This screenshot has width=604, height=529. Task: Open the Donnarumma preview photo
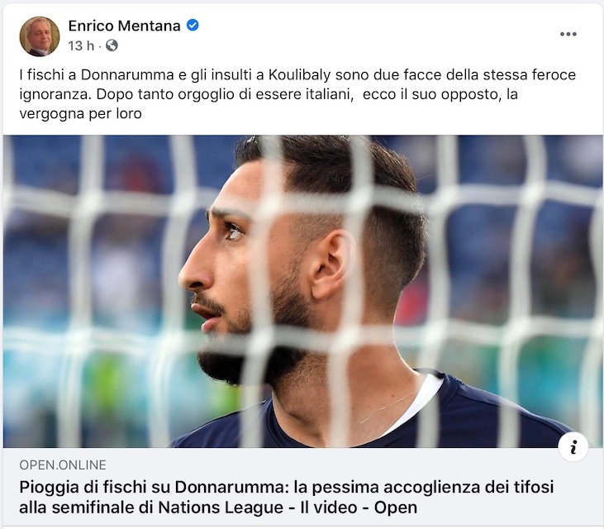click(302, 291)
